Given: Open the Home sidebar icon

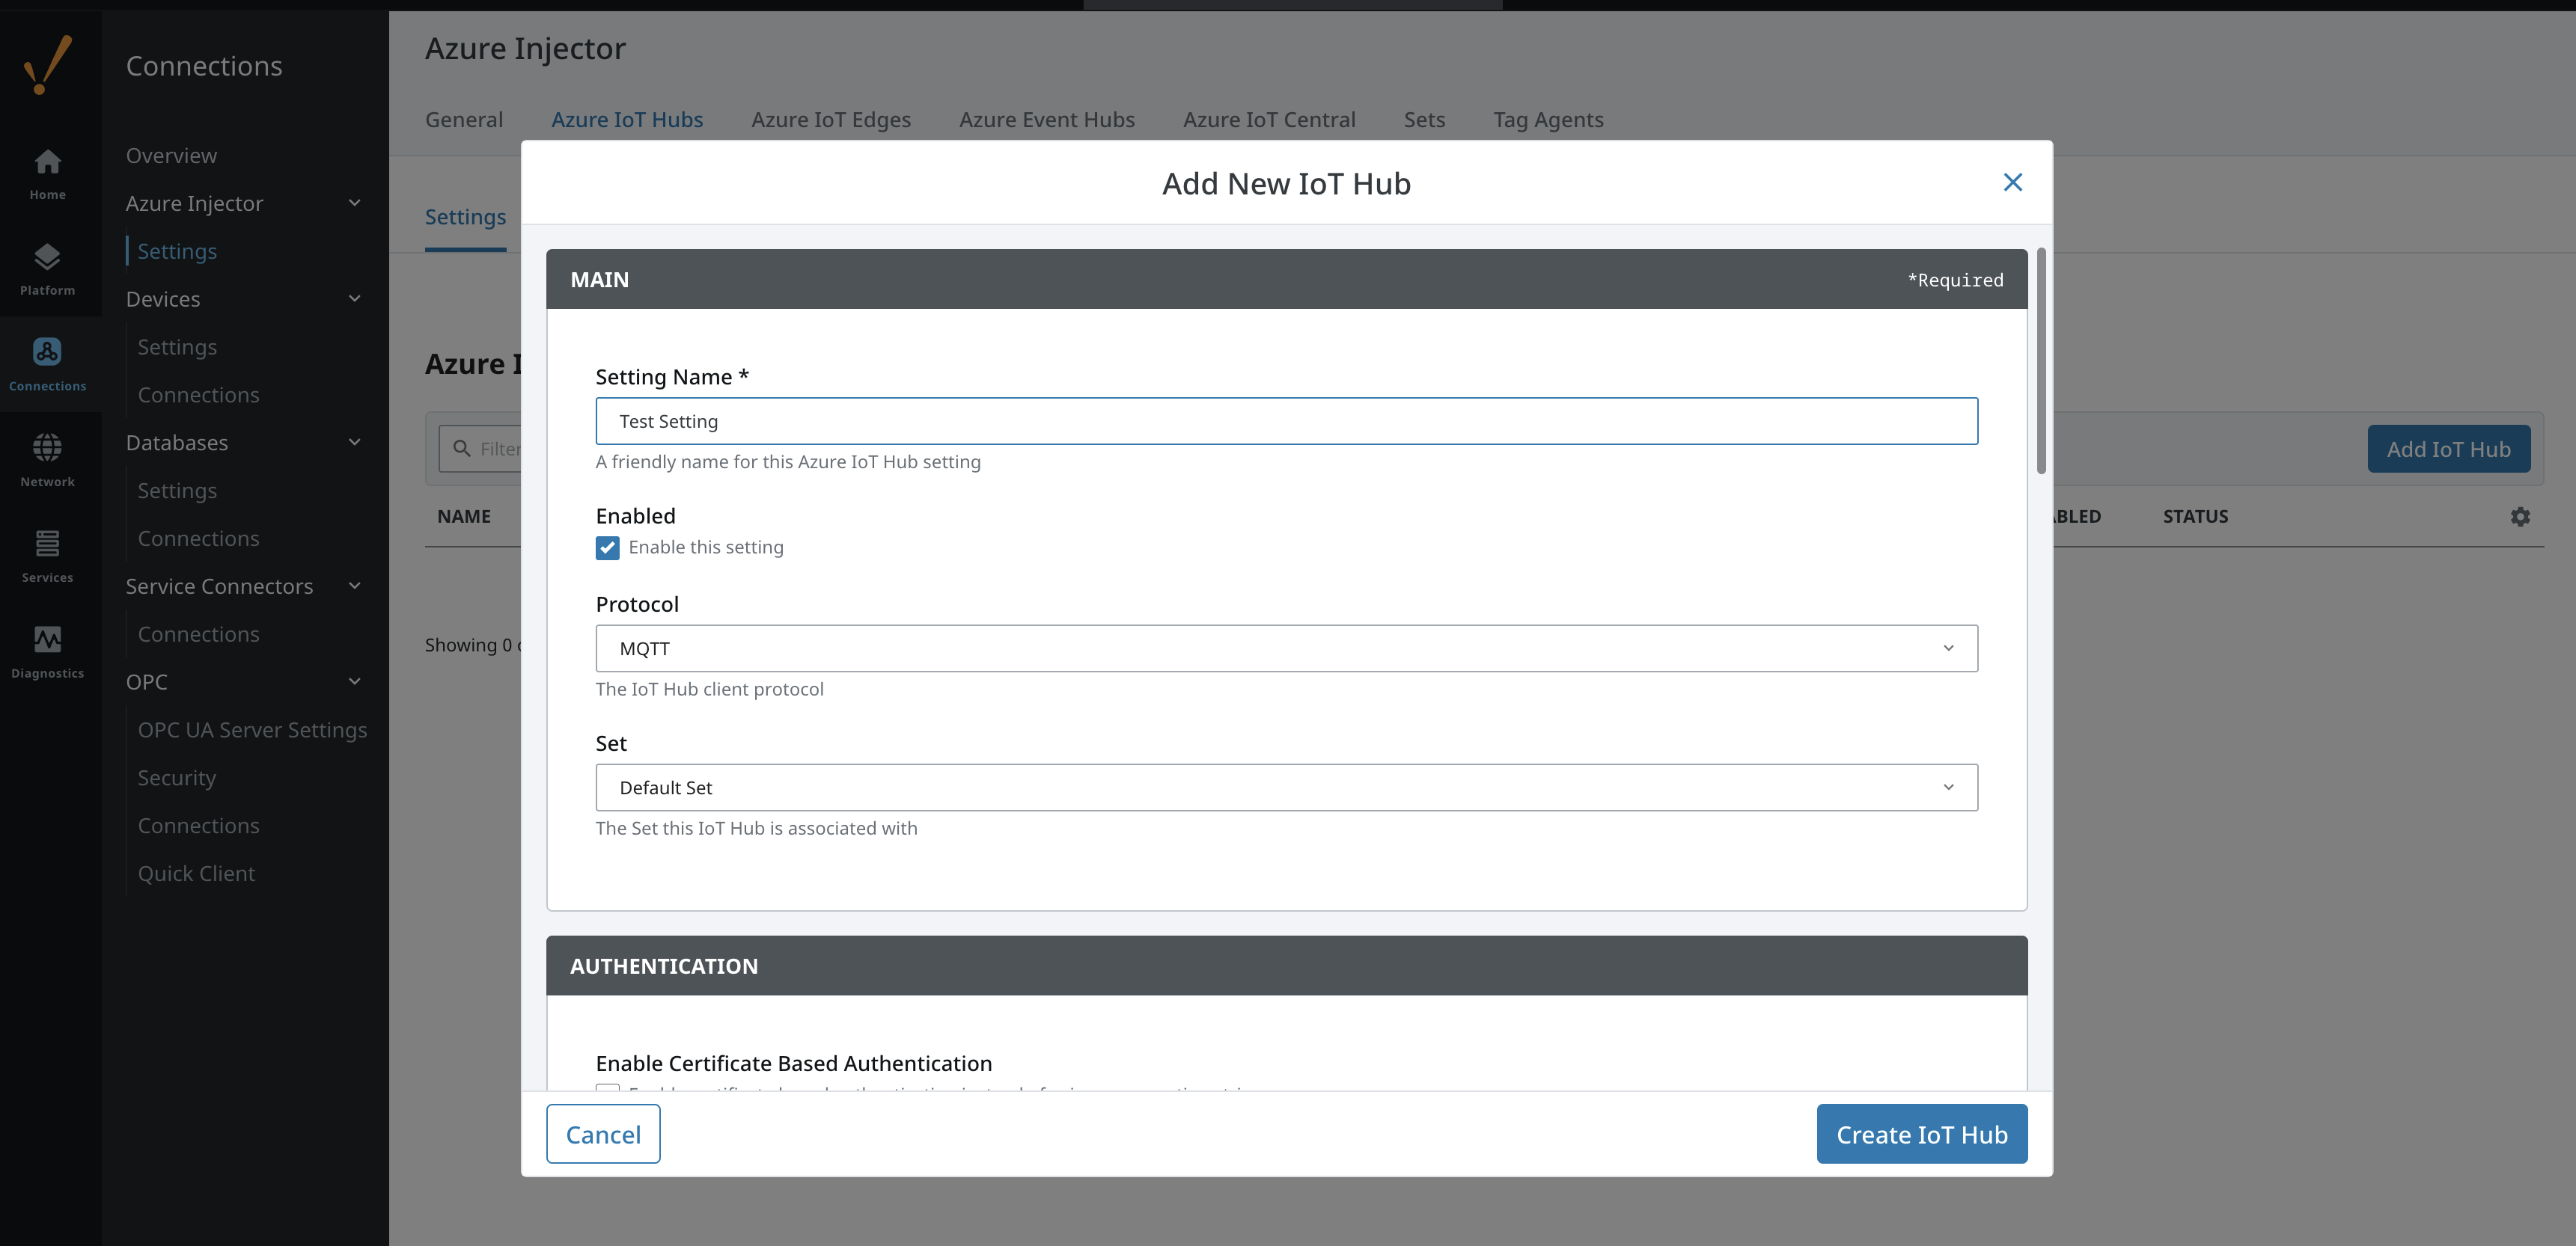Looking at the screenshot, I should [x=47, y=173].
